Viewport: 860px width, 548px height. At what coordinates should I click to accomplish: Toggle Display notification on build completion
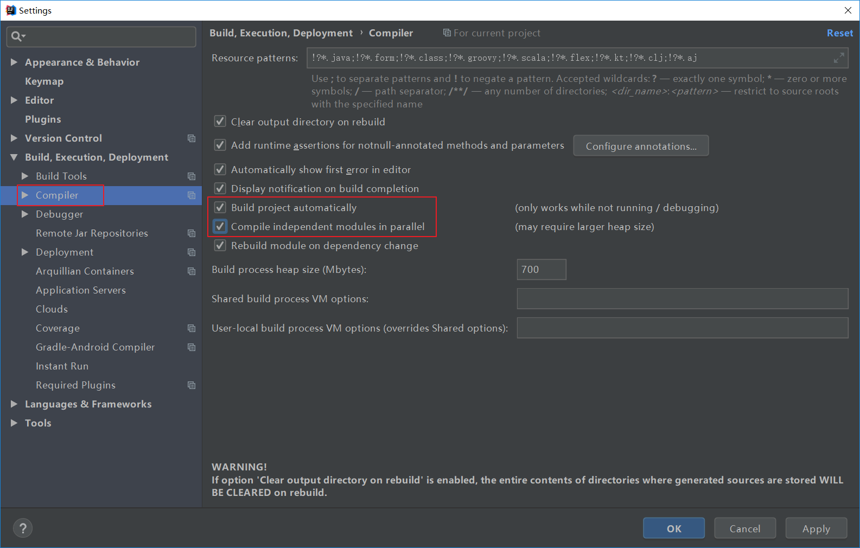[220, 188]
